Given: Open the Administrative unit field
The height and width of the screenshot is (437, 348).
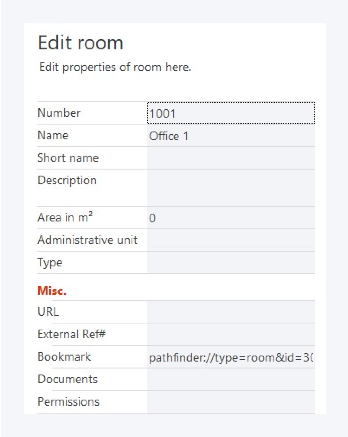Looking at the screenshot, I should coord(231,240).
